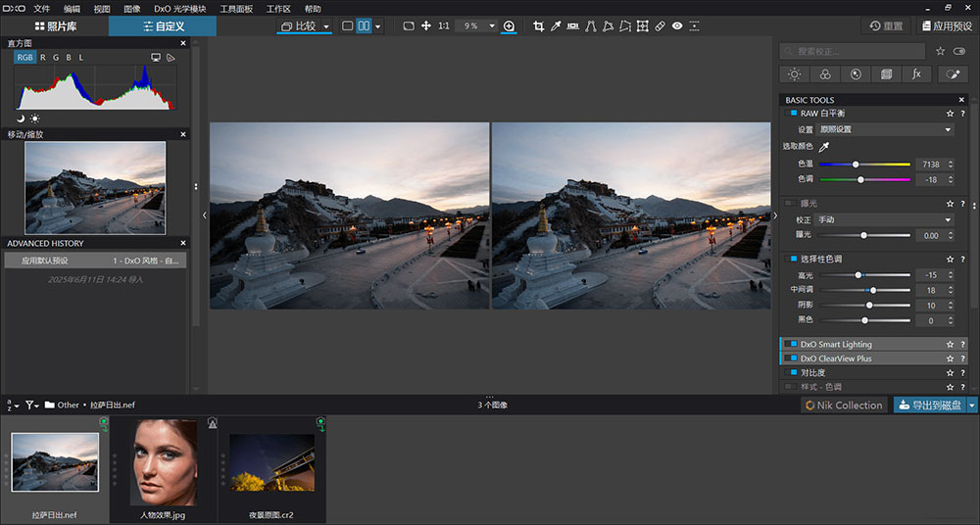Select the force parallels perspective tool
980x525 pixels.
[x=590, y=26]
